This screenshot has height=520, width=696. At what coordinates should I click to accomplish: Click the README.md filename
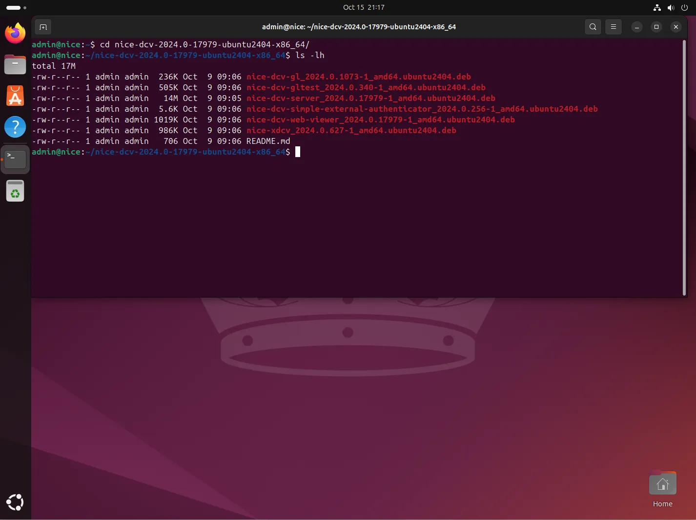coord(268,141)
